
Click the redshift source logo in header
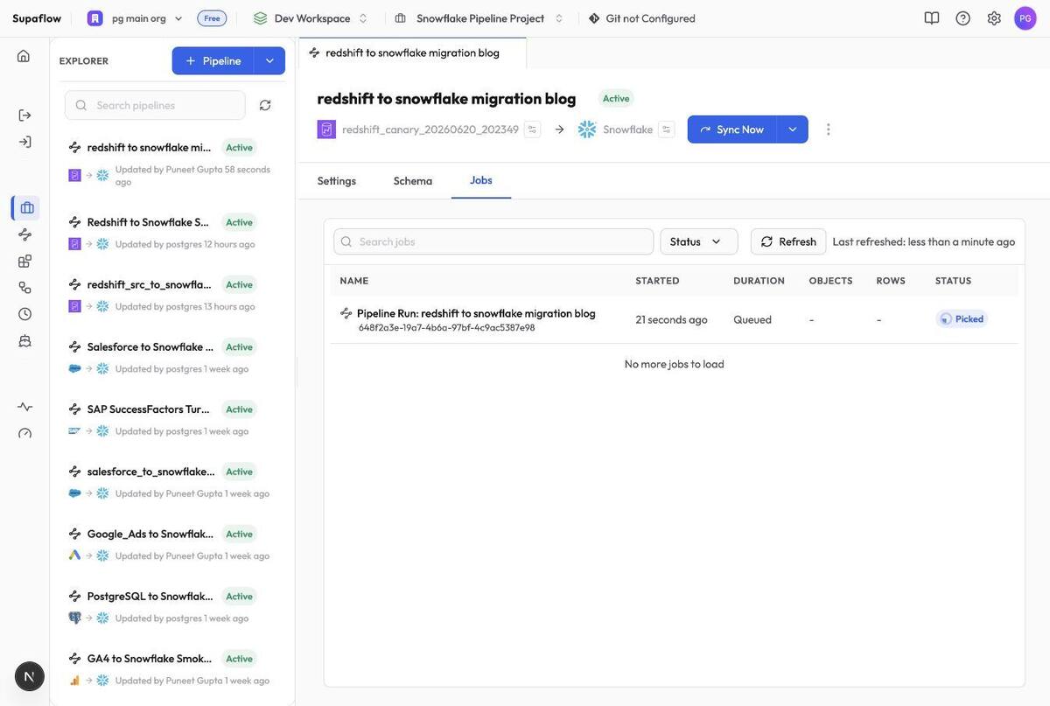[x=326, y=129]
